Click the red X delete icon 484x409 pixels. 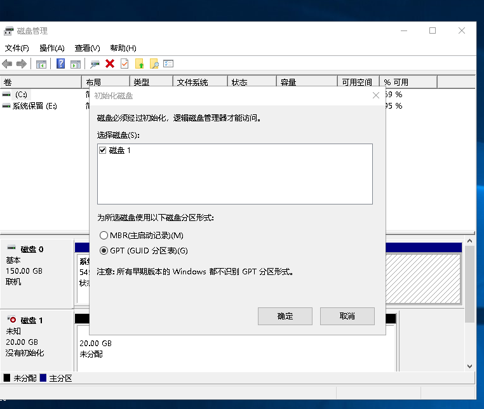point(110,64)
